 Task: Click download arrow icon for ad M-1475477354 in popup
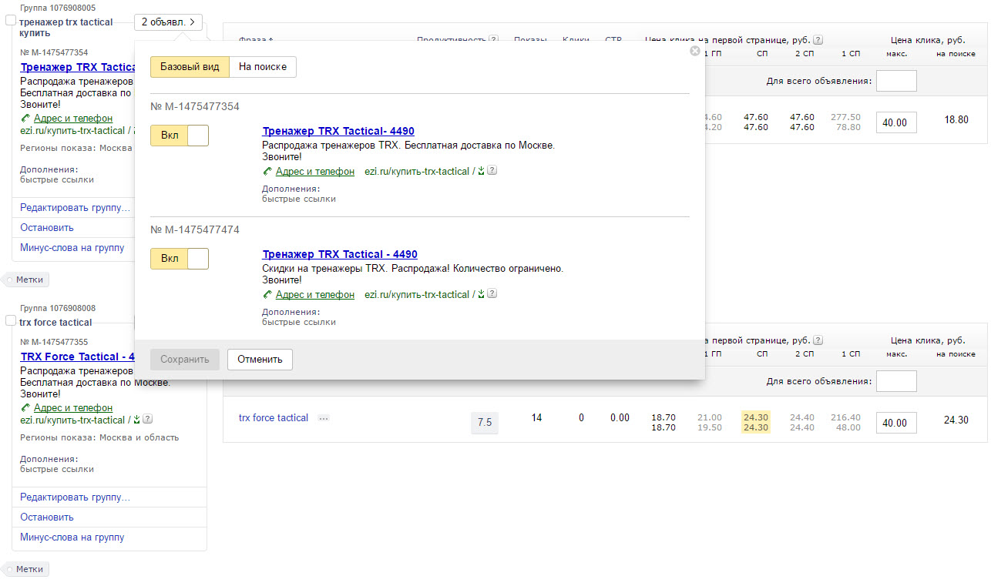coord(481,171)
